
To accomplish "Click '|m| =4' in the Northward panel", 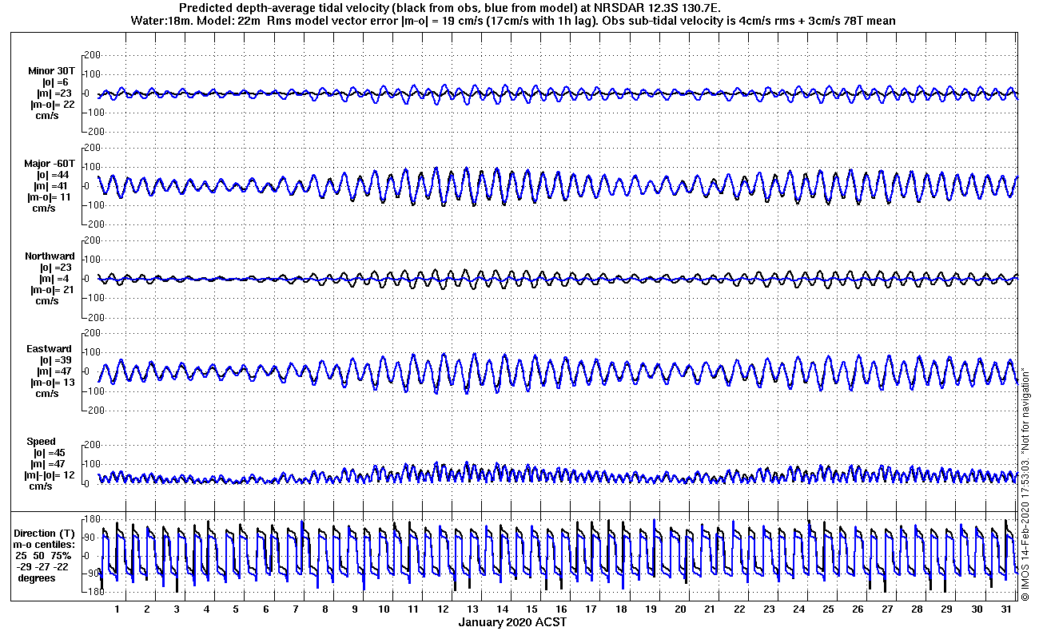I will click(54, 279).
